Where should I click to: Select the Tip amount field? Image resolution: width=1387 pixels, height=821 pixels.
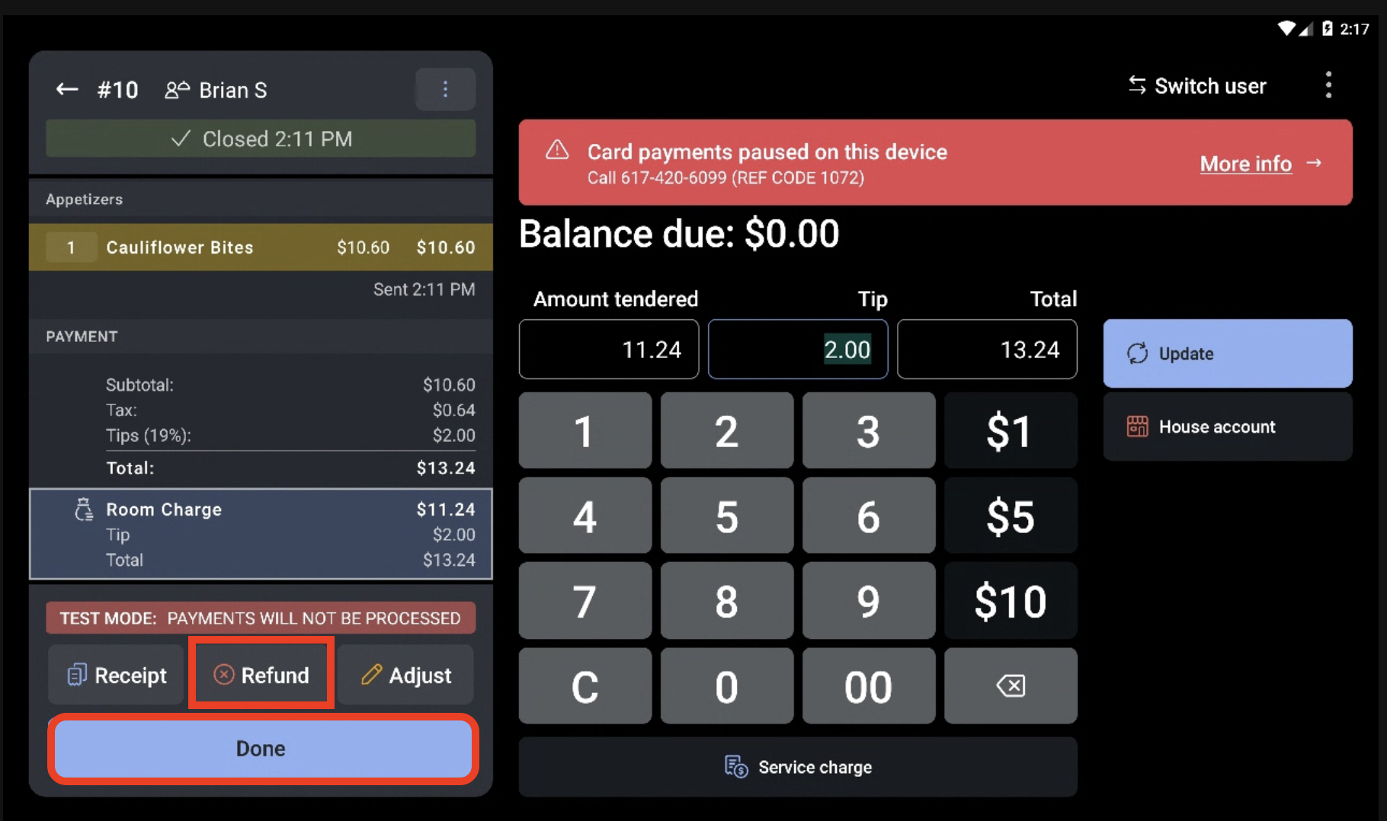click(x=797, y=349)
